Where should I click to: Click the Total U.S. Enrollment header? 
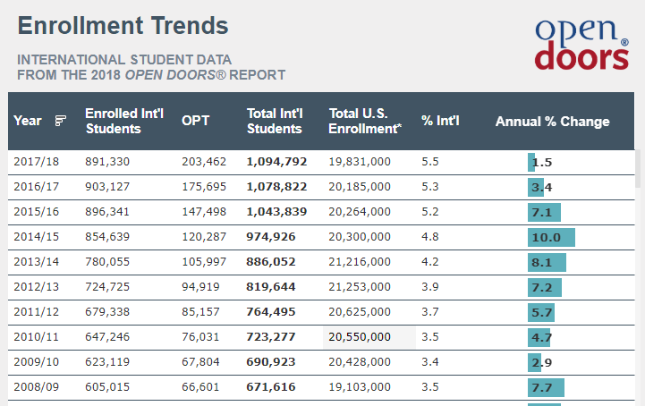click(365, 122)
